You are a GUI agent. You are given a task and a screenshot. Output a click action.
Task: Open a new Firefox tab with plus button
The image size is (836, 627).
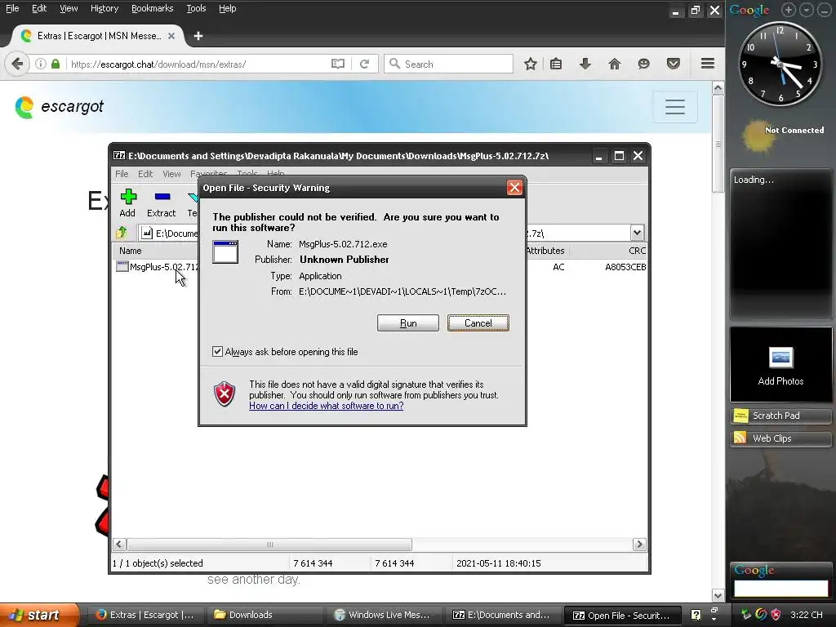(x=198, y=36)
